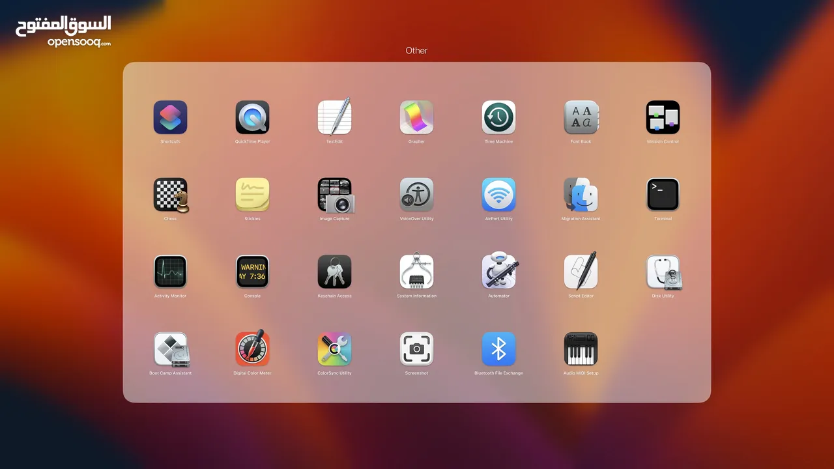
Task: Open Script Editor
Action: pyautogui.click(x=581, y=272)
